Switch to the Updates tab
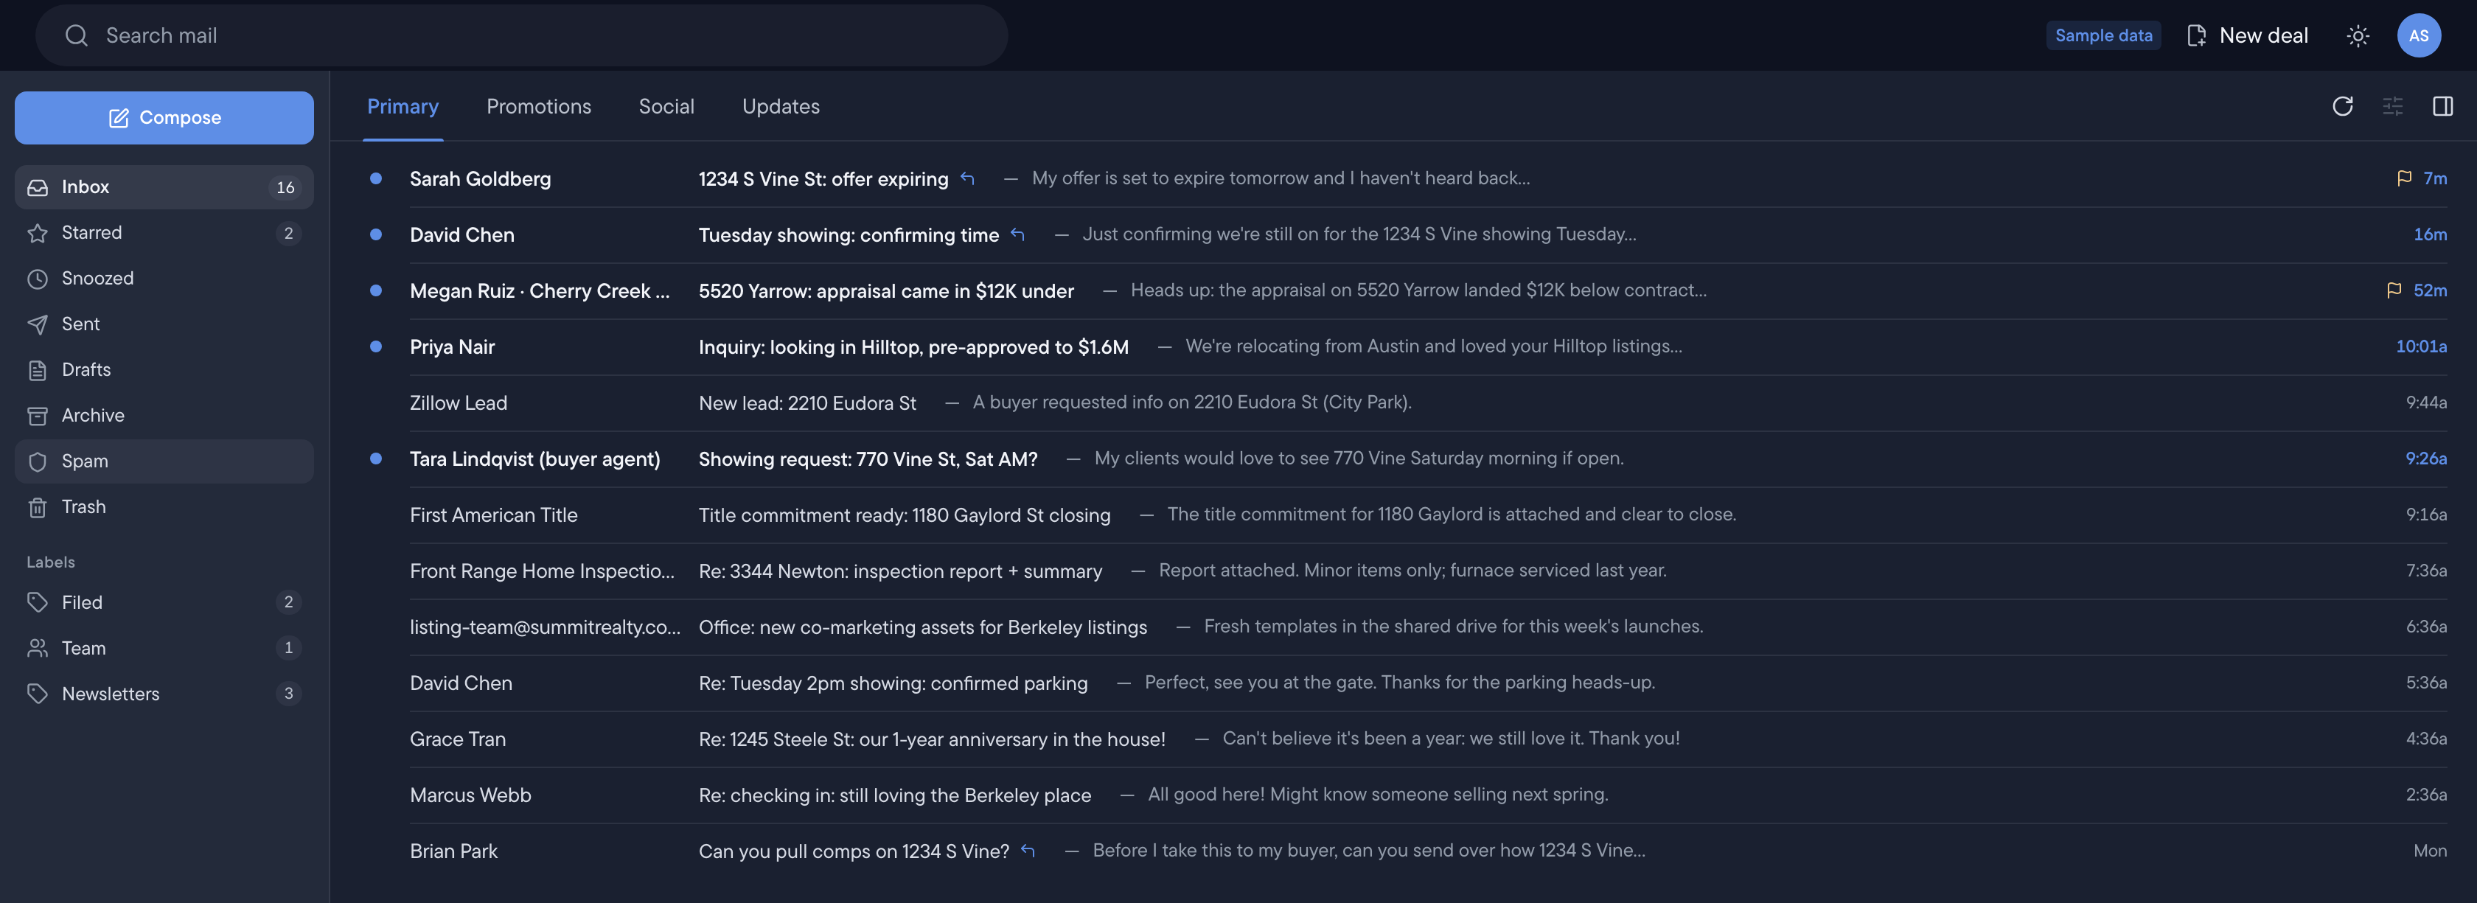The width and height of the screenshot is (2477, 903). tap(781, 107)
